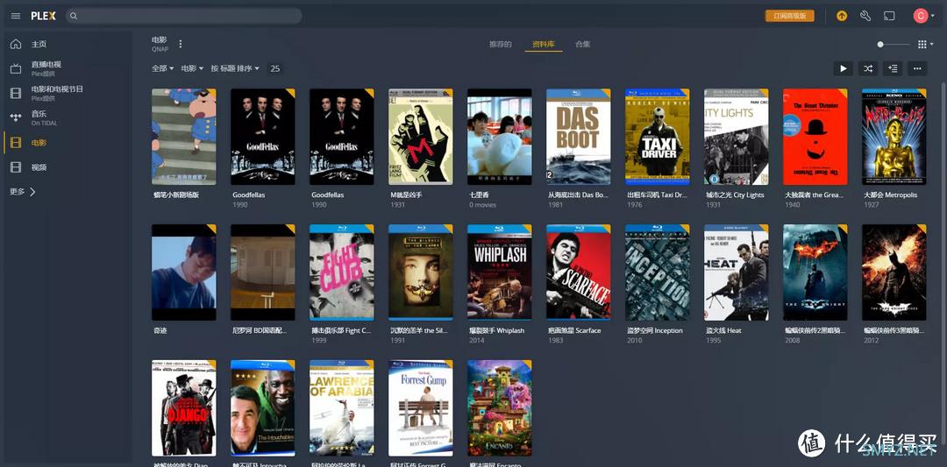This screenshot has height=467, width=947.
Task: Open 蜡笔小新剧场版 poster
Action: point(183,137)
